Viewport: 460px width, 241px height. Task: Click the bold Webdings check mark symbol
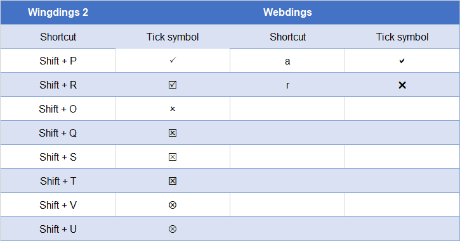pos(402,61)
